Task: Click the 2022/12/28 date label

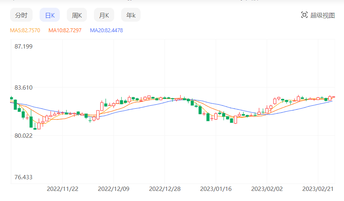Action: 165,189
